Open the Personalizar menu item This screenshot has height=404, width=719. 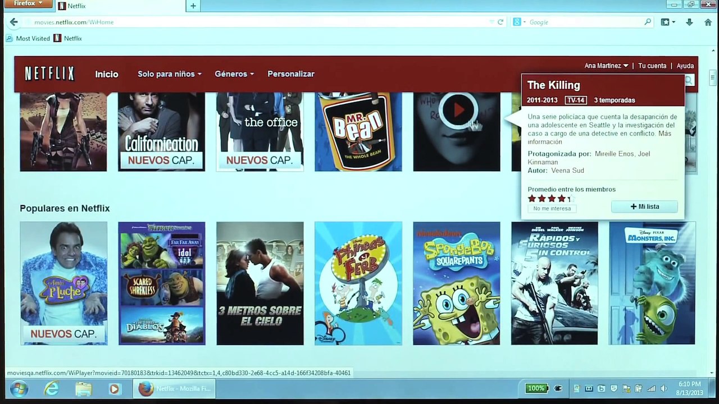pyautogui.click(x=291, y=74)
